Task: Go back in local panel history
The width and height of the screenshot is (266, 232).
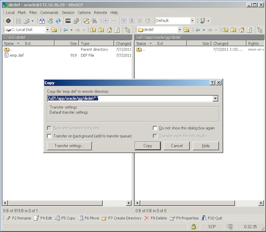Action: point(65,30)
